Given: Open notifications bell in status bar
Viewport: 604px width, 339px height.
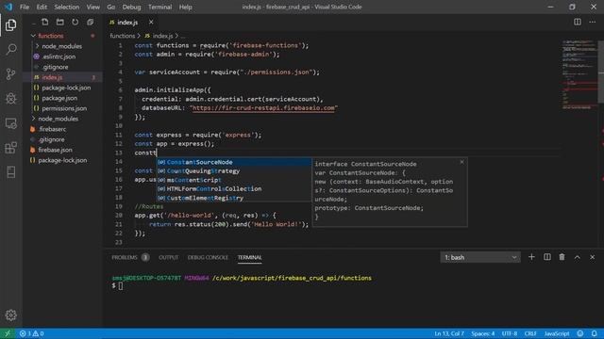Looking at the screenshot, I should (595, 333).
